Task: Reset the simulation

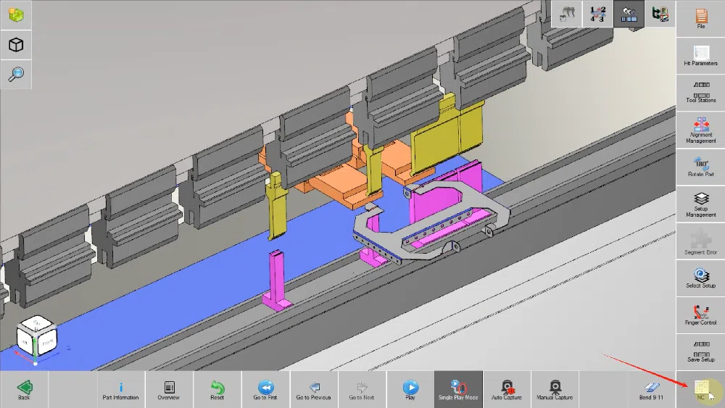Action: [x=217, y=390]
